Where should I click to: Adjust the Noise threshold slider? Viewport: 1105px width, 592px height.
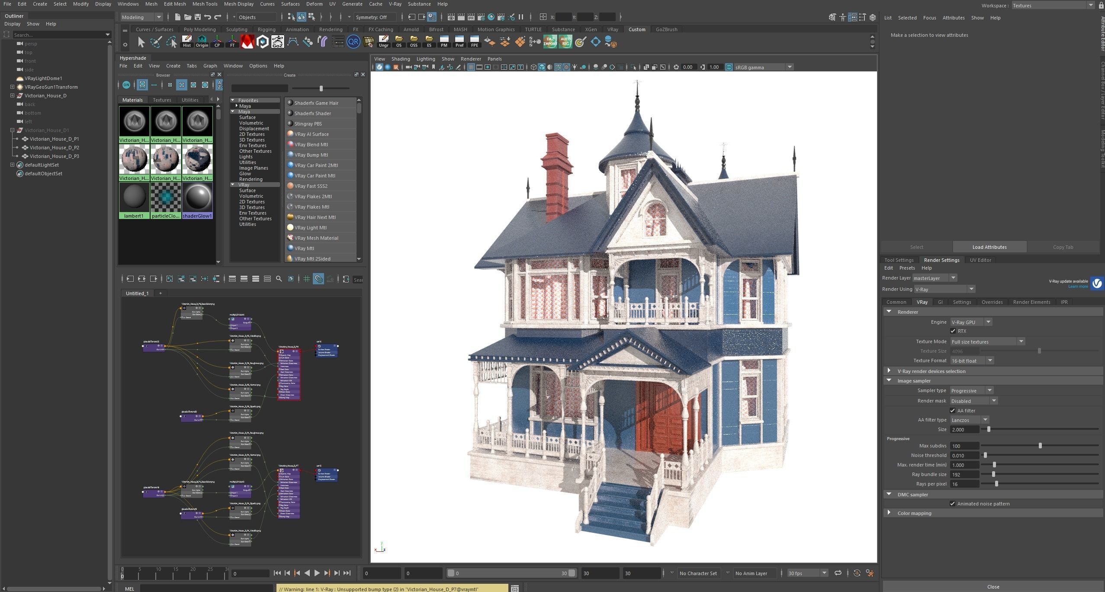coord(985,455)
